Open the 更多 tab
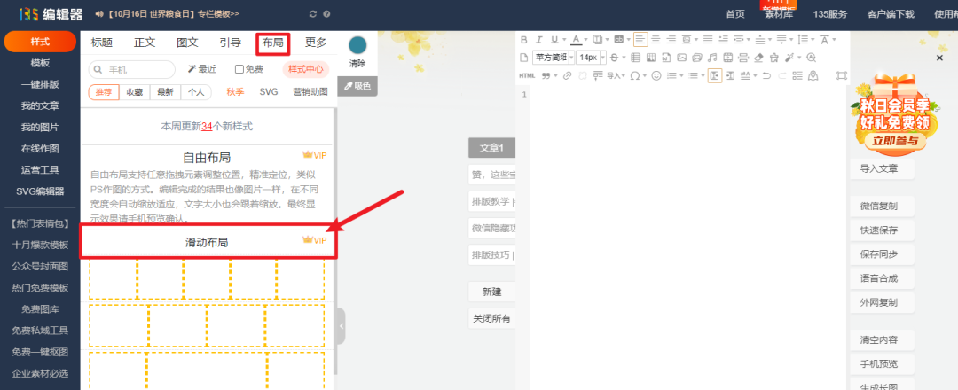Image resolution: width=958 pixels, height=390 pixels. (316, 43)
